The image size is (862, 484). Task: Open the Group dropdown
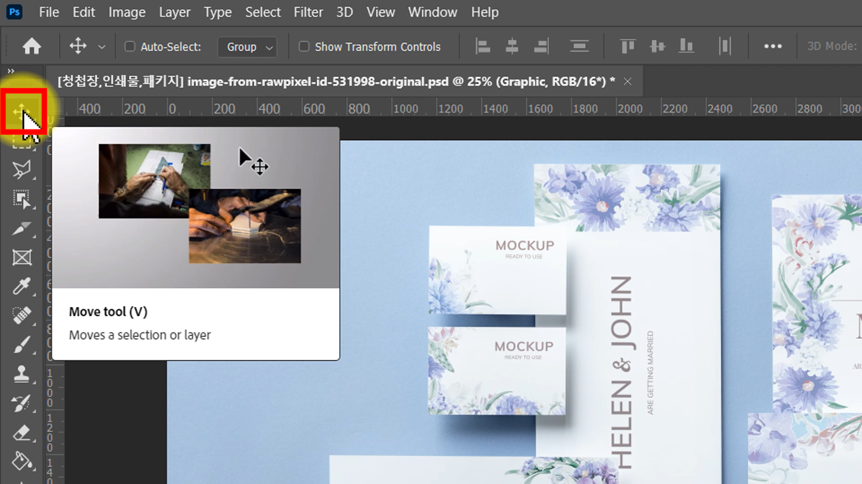[247, 47]
